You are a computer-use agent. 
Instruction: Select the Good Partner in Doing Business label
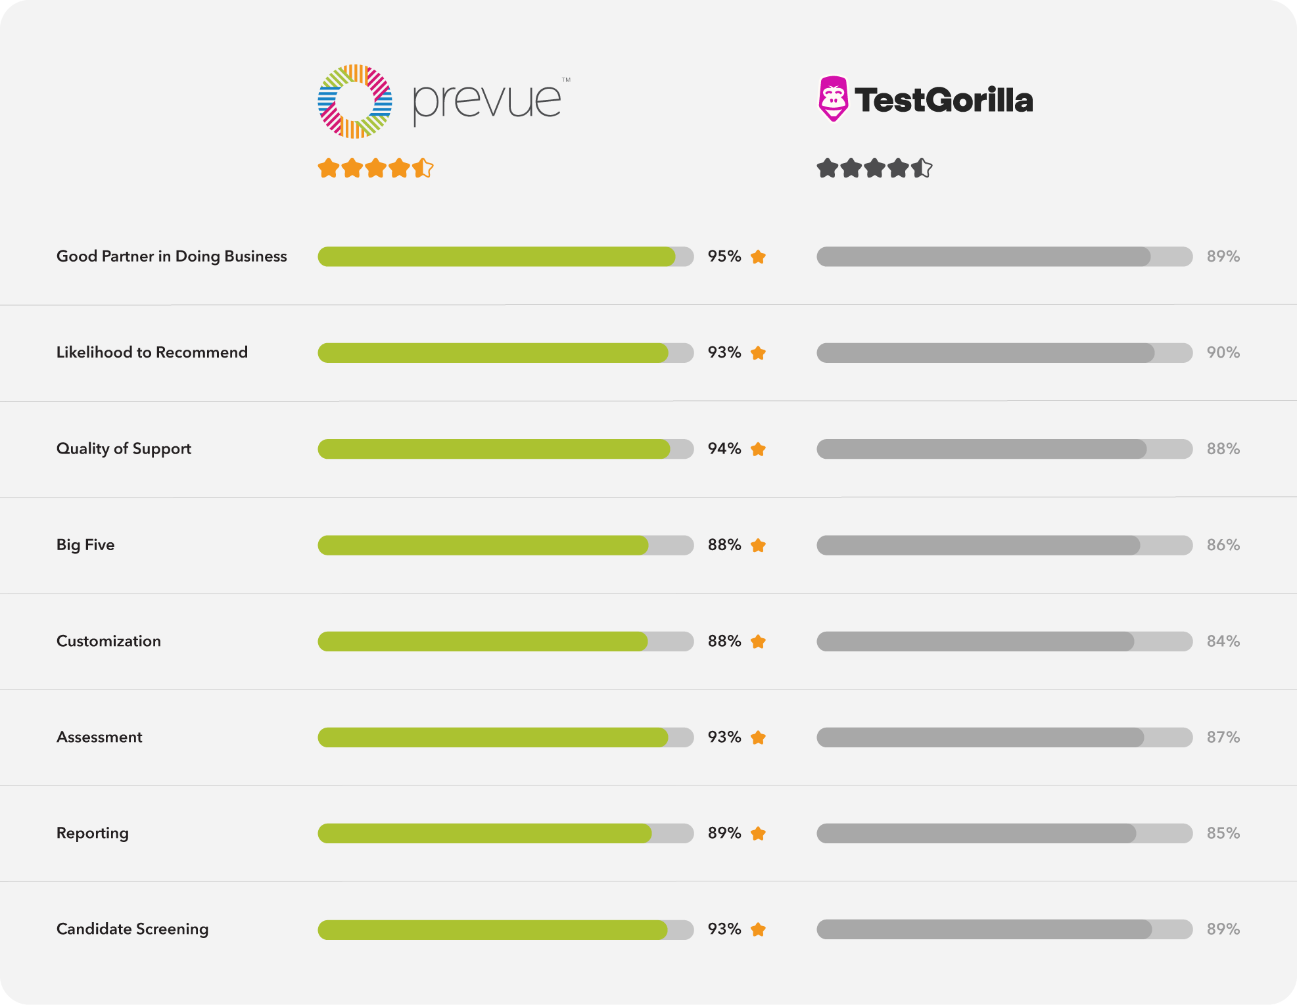click(x=172, y=256)
